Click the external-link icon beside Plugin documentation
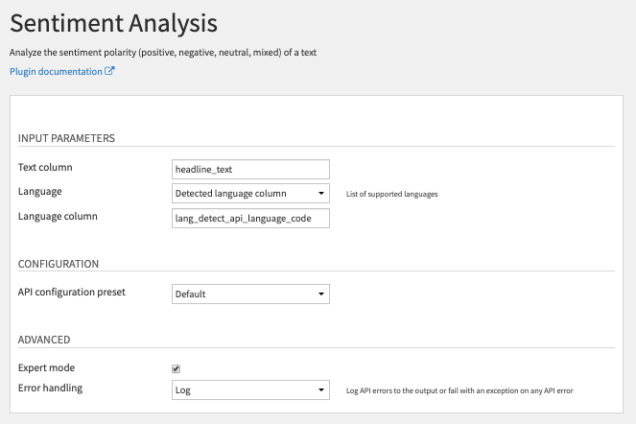This screenshot has height=424, width=636. tap(109, 71)
